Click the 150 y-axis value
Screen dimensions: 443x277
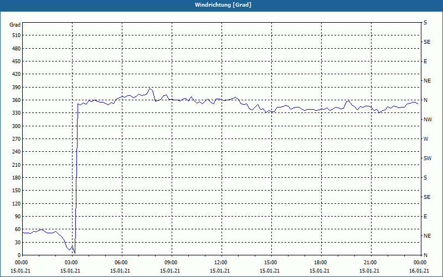17,191
